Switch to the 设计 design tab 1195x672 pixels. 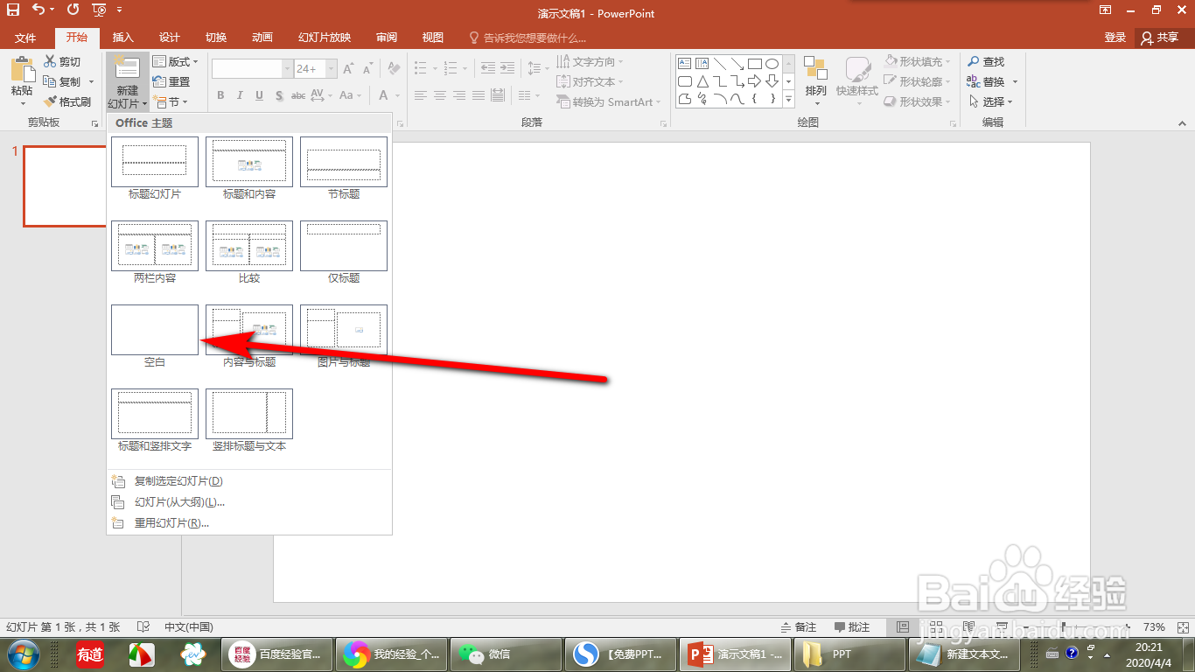[x=169, y=38]
